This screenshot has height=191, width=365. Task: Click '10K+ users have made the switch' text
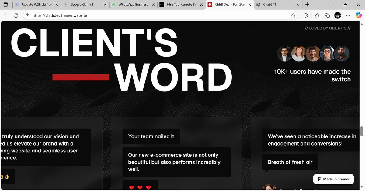point(312,75)
